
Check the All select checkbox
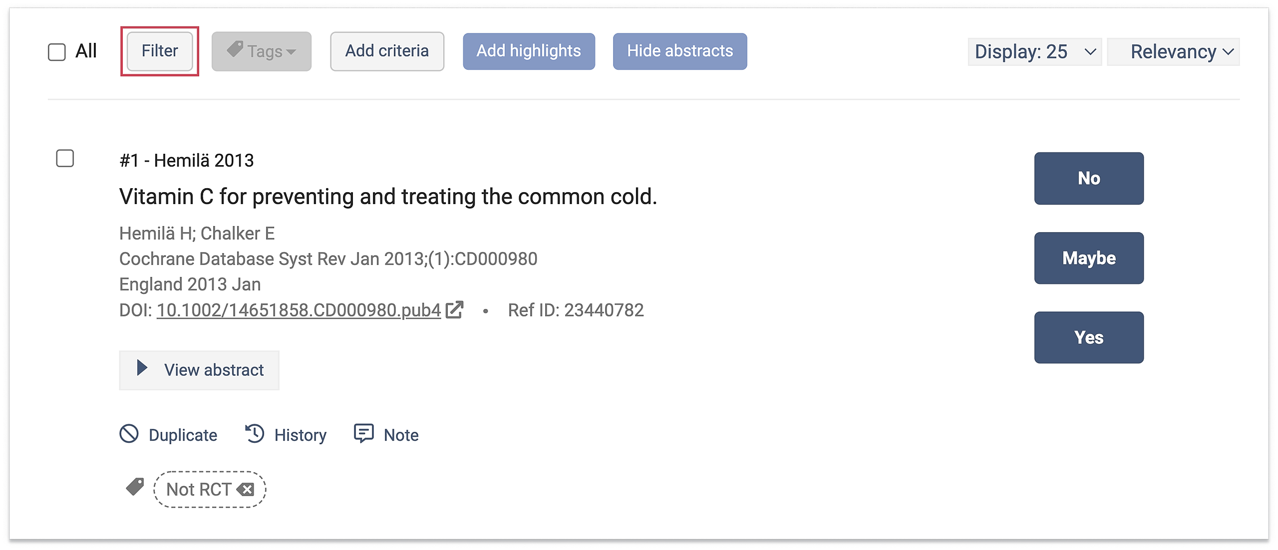57,52
